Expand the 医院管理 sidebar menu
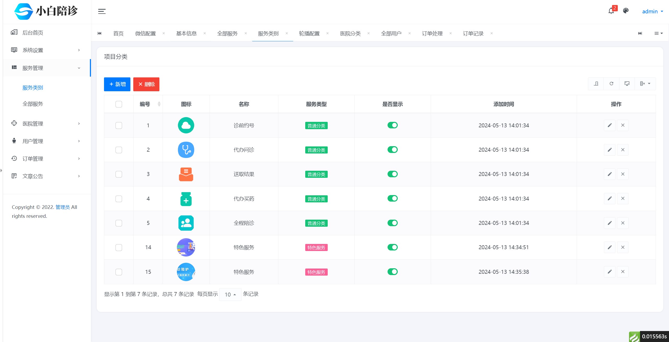The image size is (669, 342). [47, 124]
